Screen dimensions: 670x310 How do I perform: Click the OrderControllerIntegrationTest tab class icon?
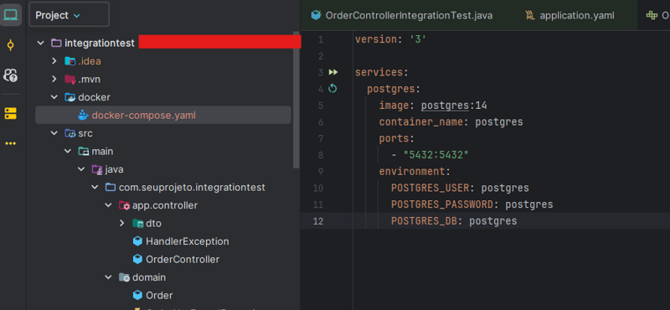pyautogui.click(x=316, y=15)
